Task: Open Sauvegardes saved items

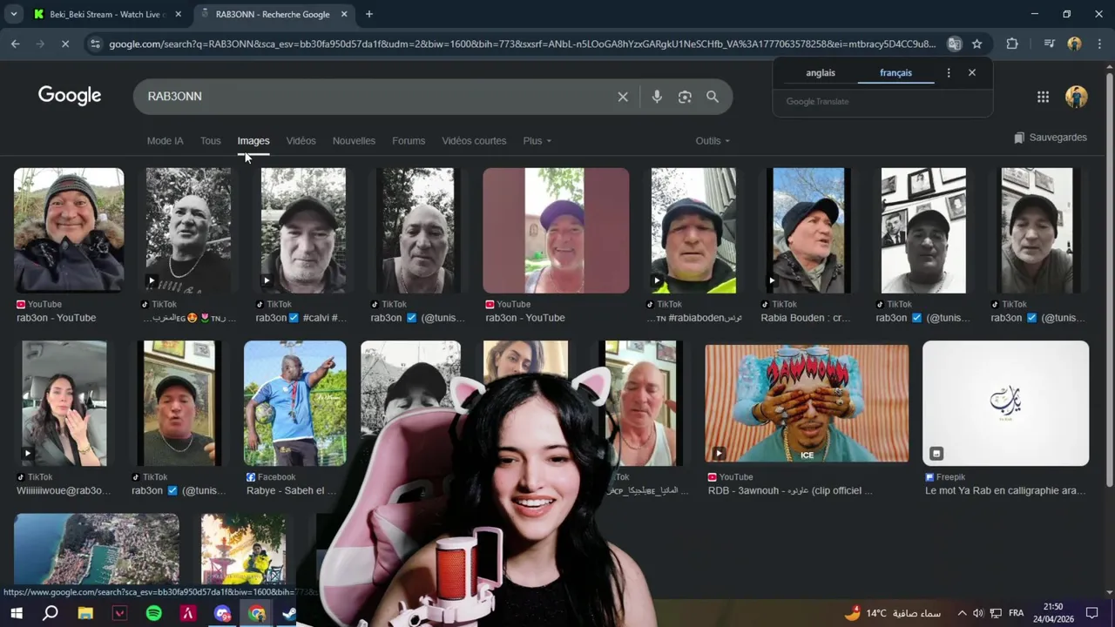Action: pos(1051,138)
